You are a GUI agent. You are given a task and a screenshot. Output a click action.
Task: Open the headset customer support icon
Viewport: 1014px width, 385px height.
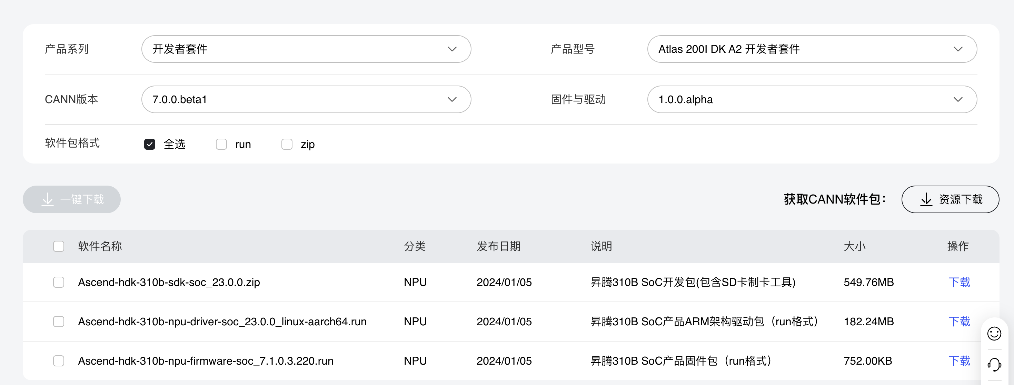pyautogui.click(x=994, y=364)
